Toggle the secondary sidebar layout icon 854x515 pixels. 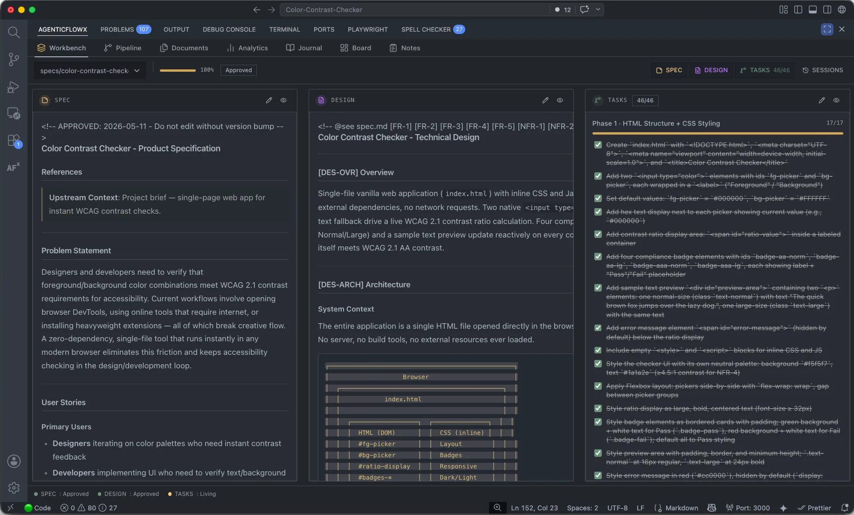[x=827, y=10]
